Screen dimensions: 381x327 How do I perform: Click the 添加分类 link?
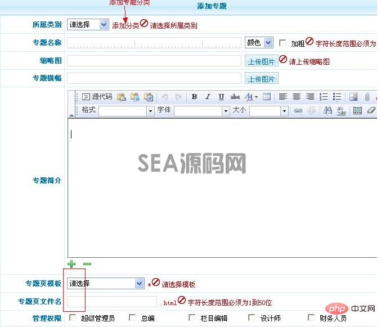coord(125,25)
